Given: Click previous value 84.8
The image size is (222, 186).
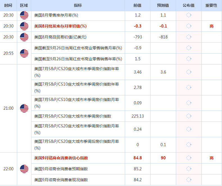Looking at the screenshot, I should point(138,158).
